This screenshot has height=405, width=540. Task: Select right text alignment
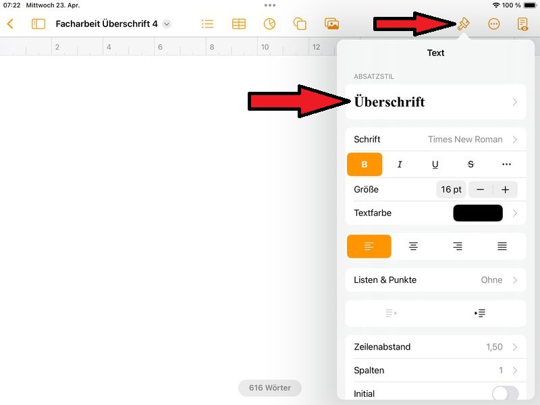[458, 246]
